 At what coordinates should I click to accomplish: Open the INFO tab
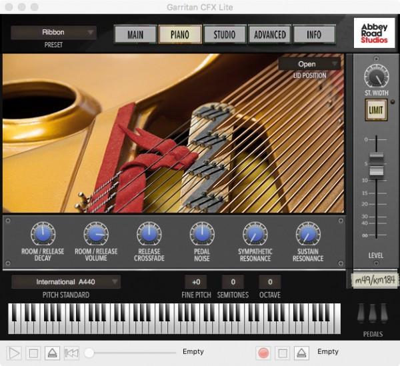point(314,35)
